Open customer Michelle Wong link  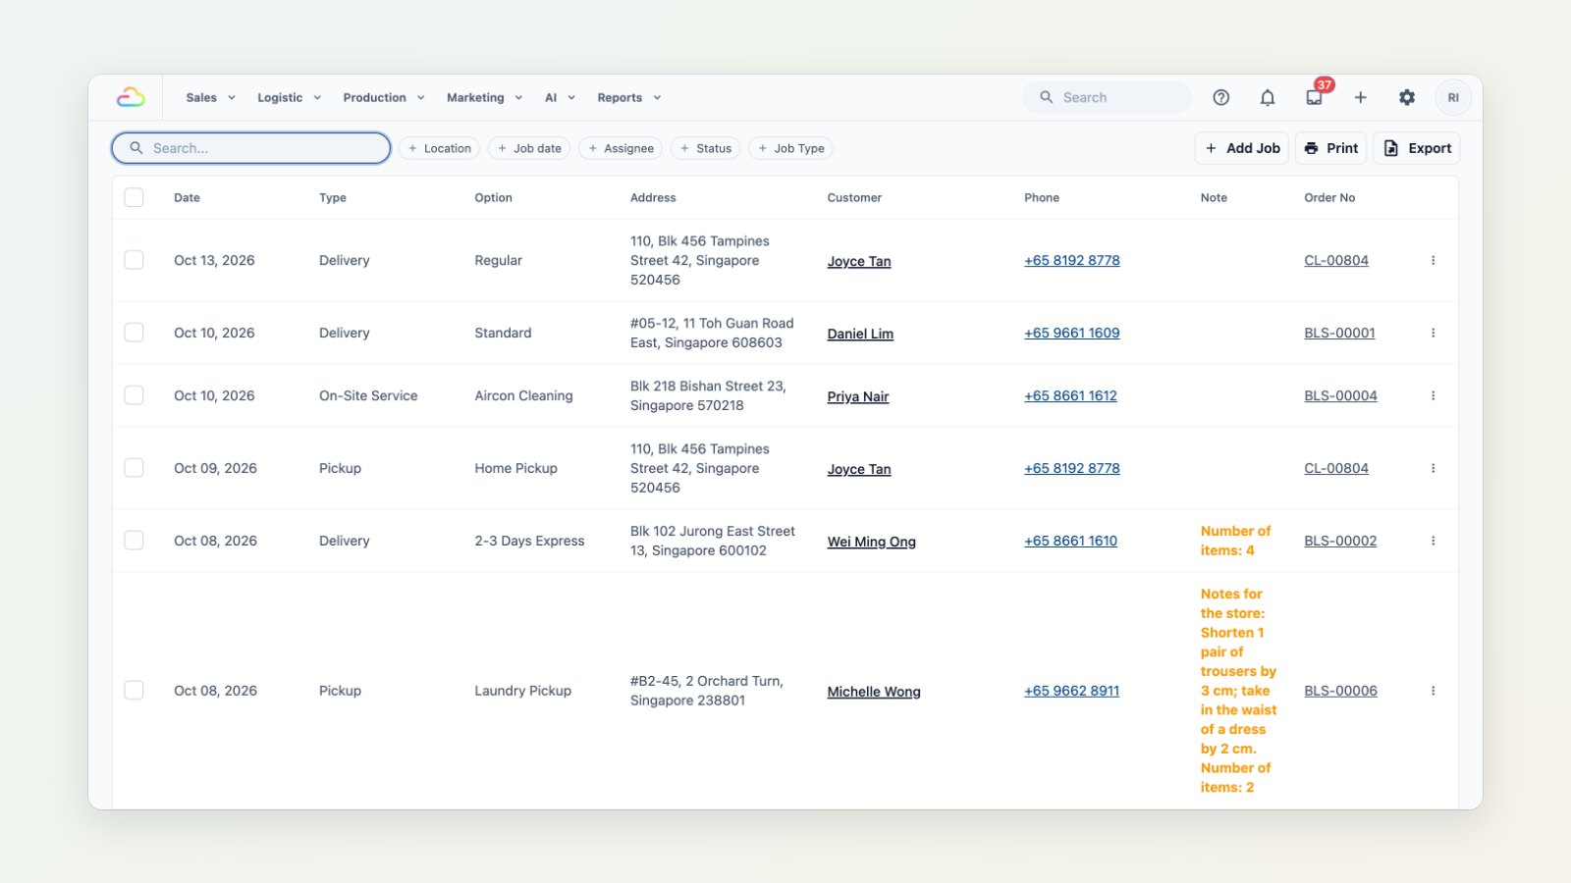click(x=874, y=692)
